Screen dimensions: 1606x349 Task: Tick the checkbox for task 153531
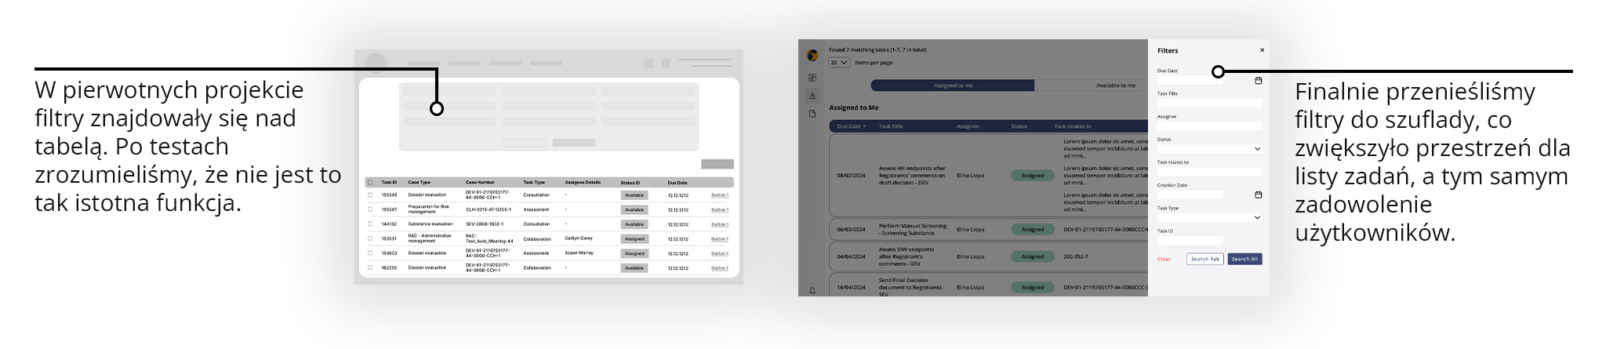coord(370,238)
